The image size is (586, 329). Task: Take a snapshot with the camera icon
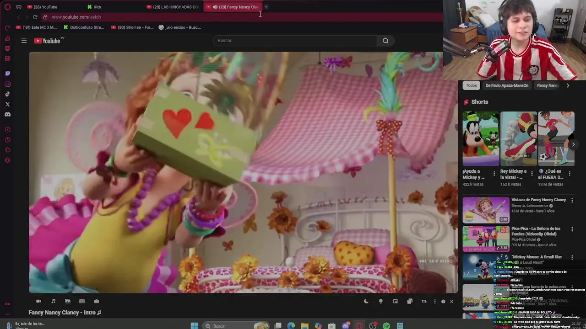pos(96,301)
